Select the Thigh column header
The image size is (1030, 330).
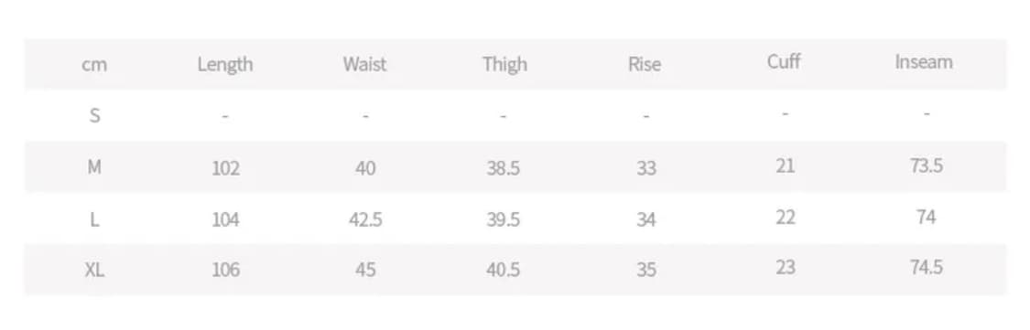point(504,64)
